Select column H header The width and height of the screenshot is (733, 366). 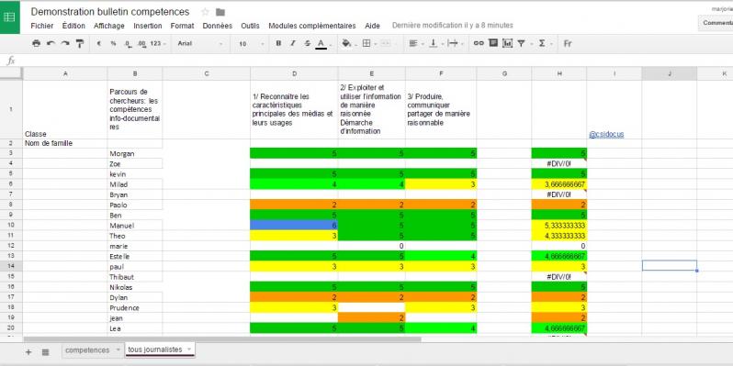(x=559, y=73)
